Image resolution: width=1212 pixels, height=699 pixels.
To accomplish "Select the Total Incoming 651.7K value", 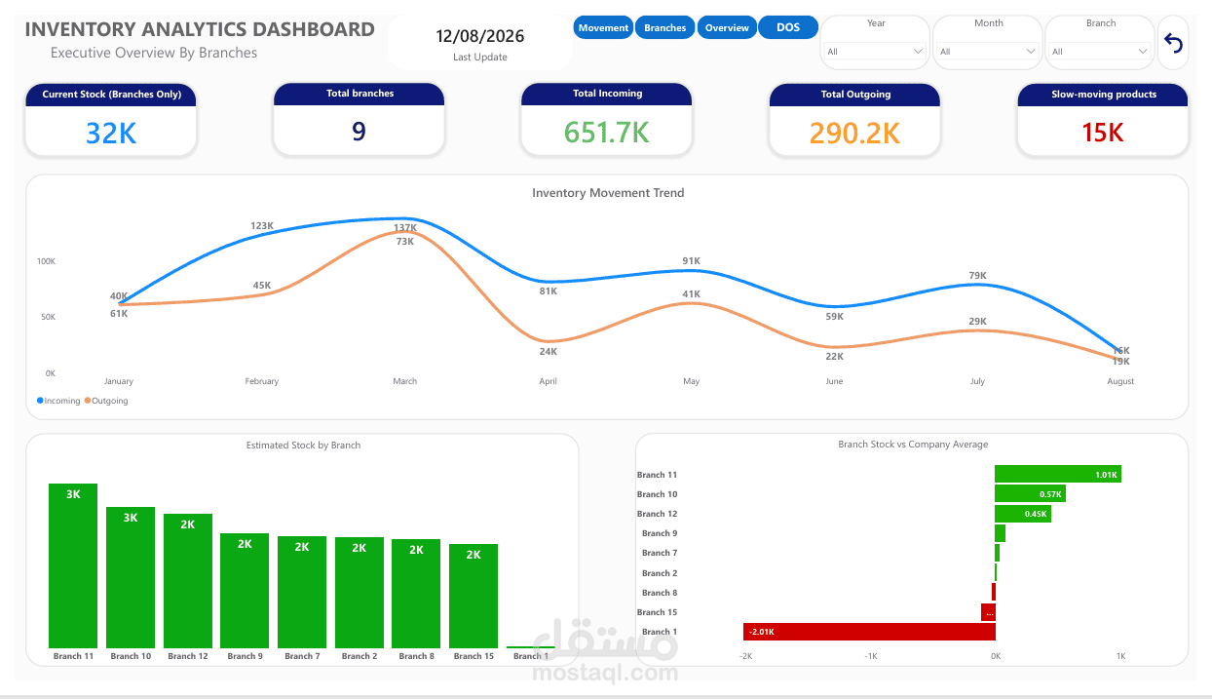I will pyautogui.click(x=606, y=133).
